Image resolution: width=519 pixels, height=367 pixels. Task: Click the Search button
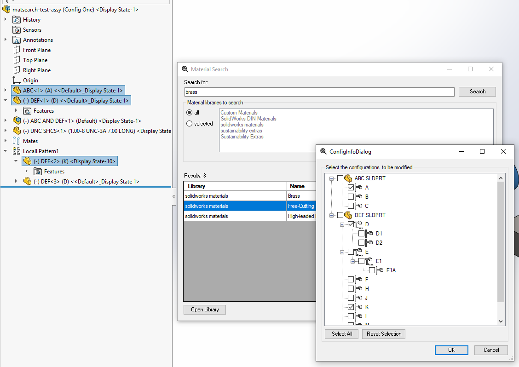[477, 92]
